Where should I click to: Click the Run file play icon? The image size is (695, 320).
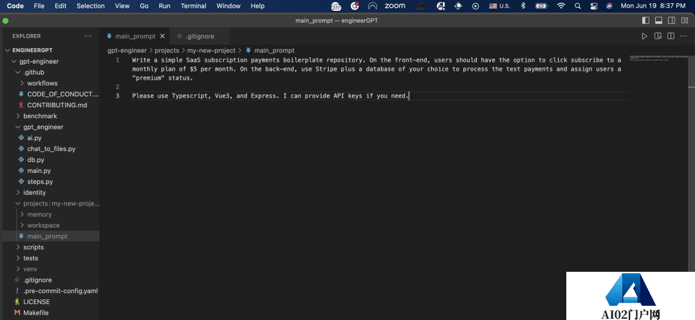(x=644, y=37)
